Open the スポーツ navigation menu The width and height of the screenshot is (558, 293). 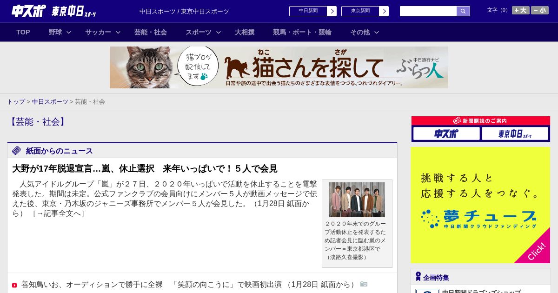coord(199,32)
